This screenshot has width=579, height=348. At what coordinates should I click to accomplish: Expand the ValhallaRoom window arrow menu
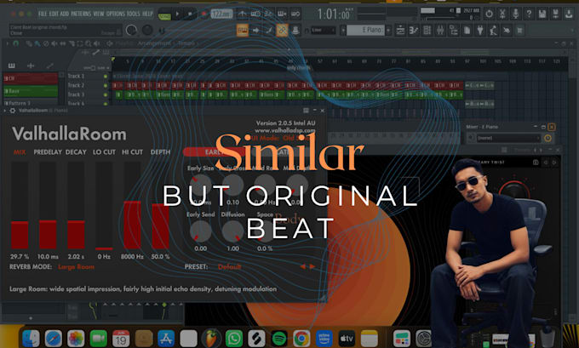(x=5, y=111)
